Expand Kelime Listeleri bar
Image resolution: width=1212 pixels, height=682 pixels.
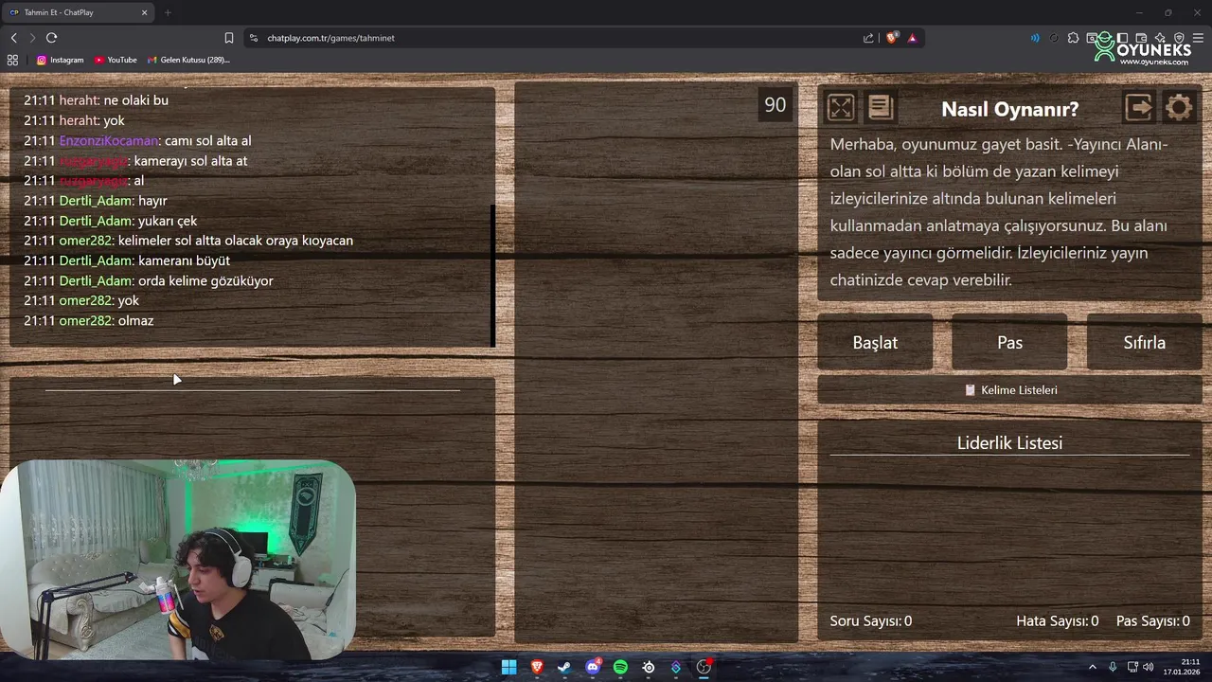[1009, 390]
